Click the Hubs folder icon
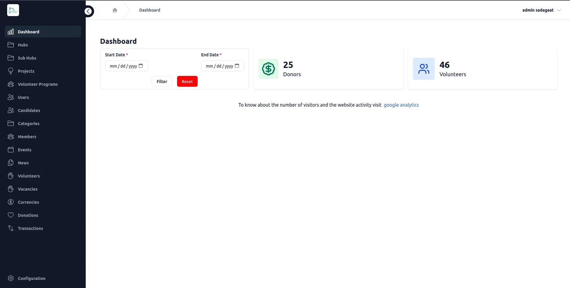 11,45
